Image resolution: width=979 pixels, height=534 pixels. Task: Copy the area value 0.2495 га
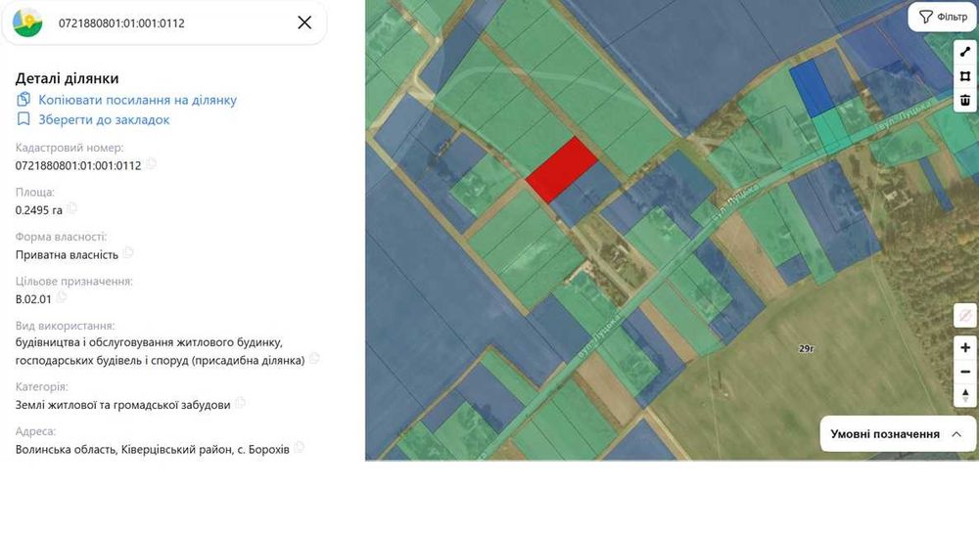pos(71,208)
